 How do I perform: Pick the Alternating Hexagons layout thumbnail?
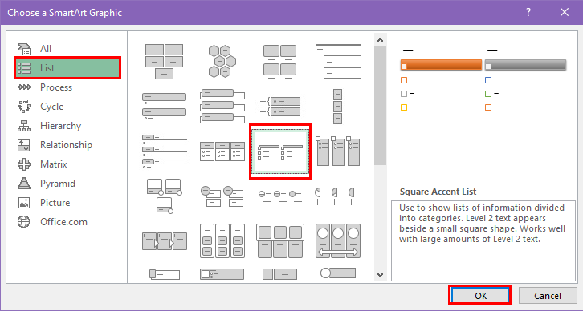click(222, 61)
